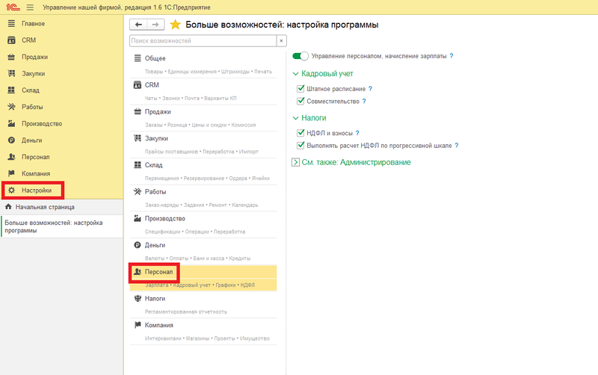Click Регламентированная отчетность subtitle text
Image resolution: width=598 pixels, height=375 pixels.
[185, 312]
